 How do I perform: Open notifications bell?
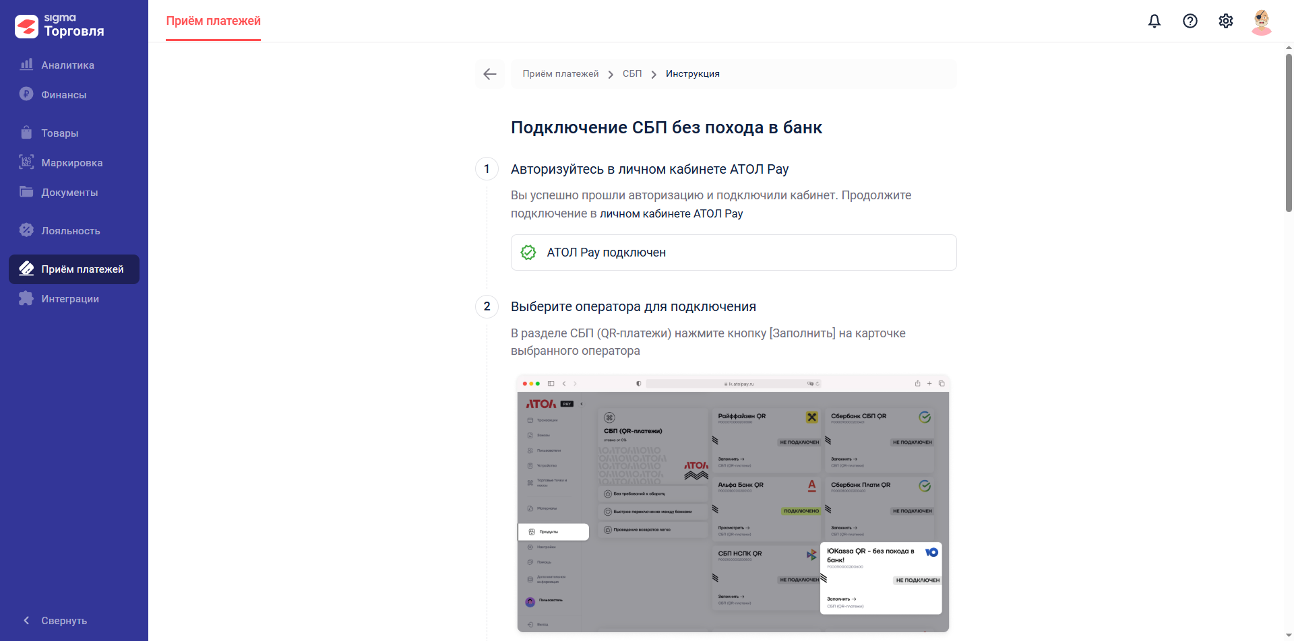[1154, 21]
